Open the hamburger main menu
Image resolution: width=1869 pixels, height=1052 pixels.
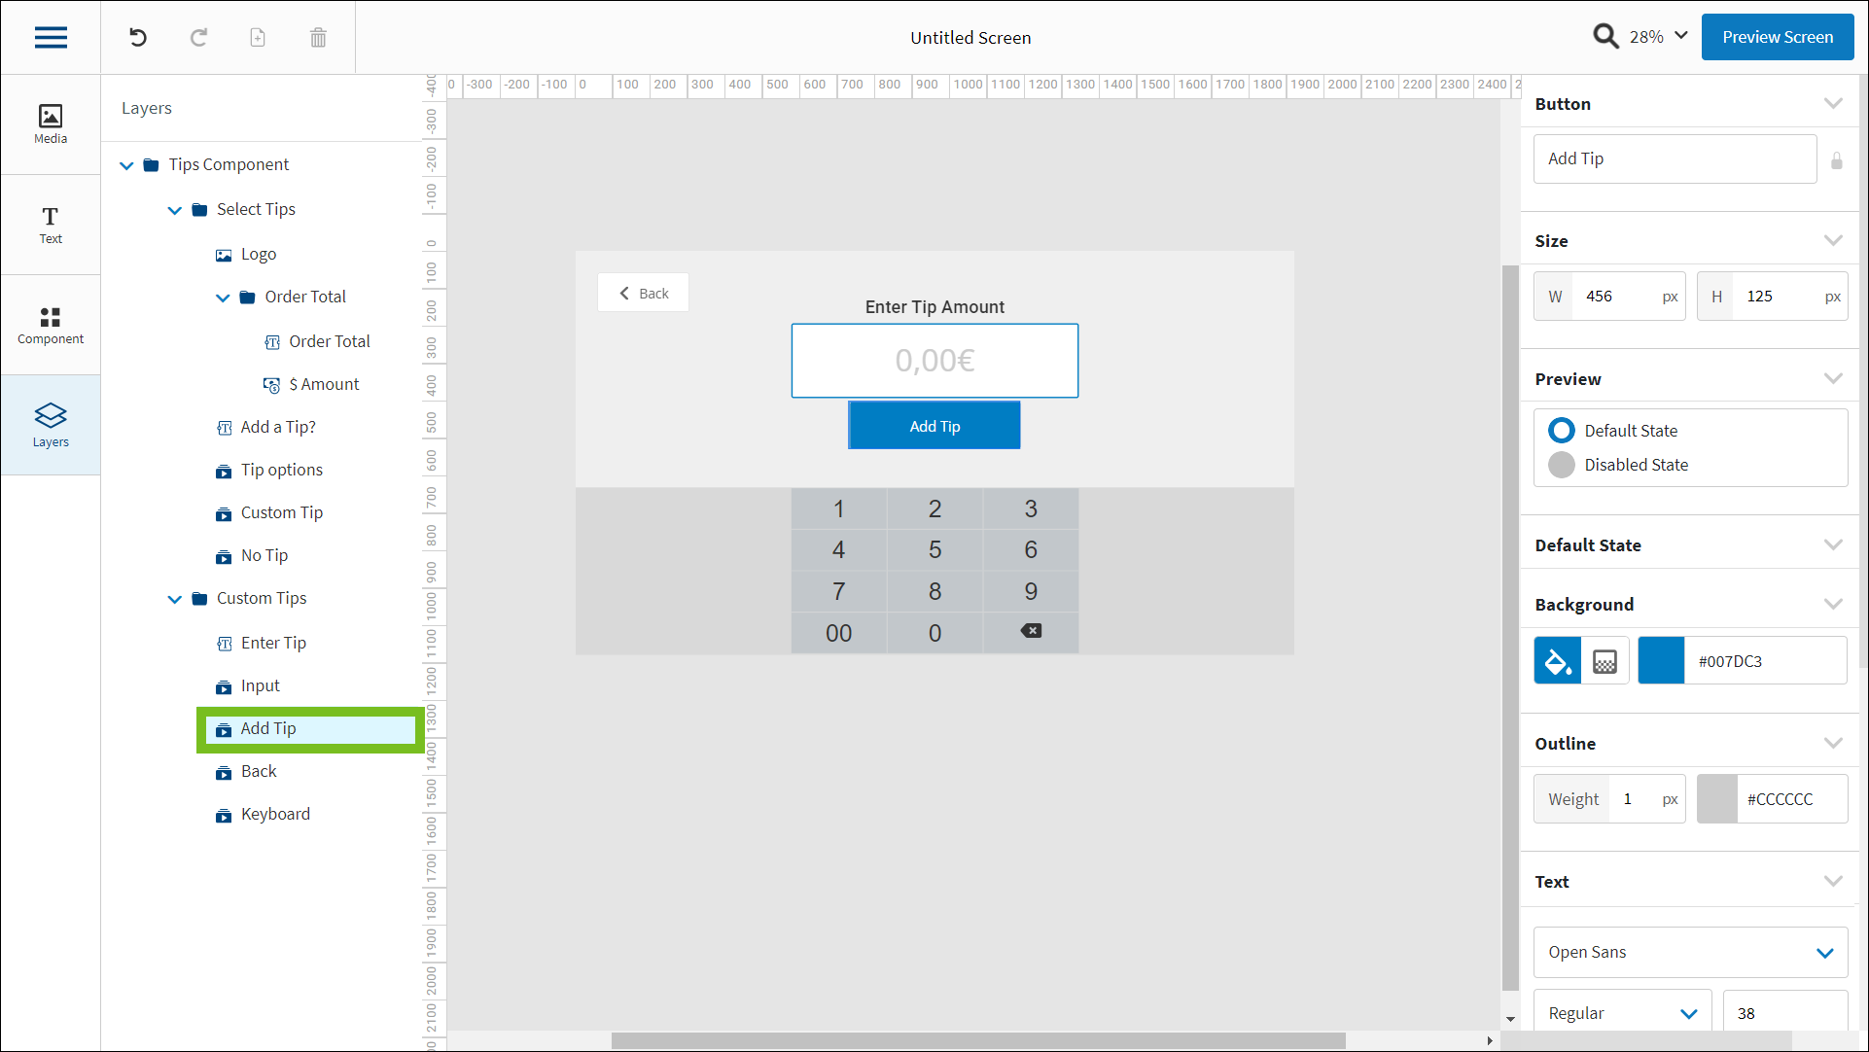tap(51, 37)
